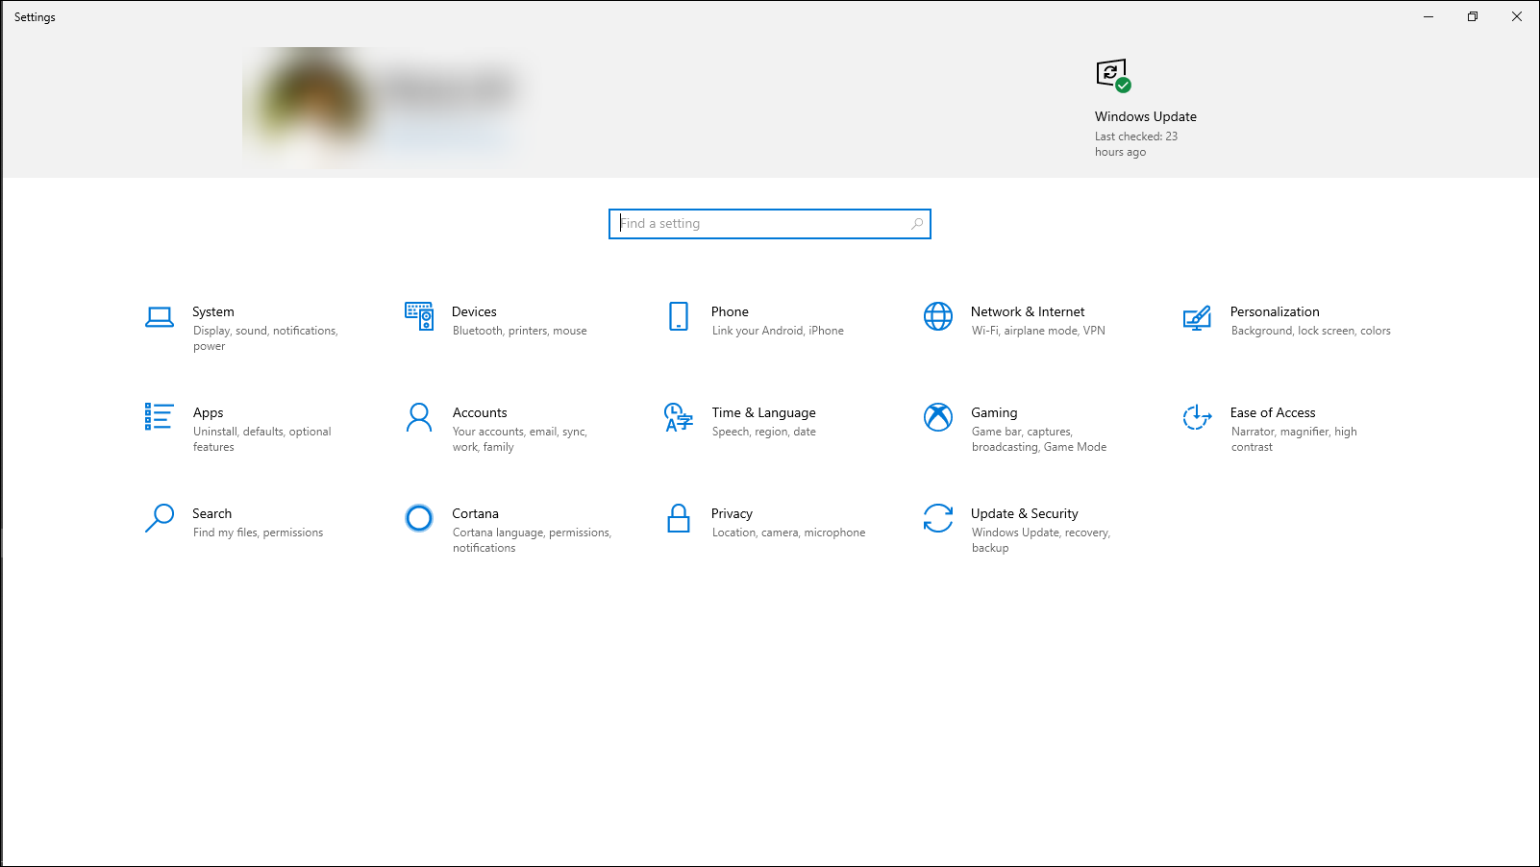Screen dimensions: 1540x867
Task: Open the System laptop icon
Action: 160,317
